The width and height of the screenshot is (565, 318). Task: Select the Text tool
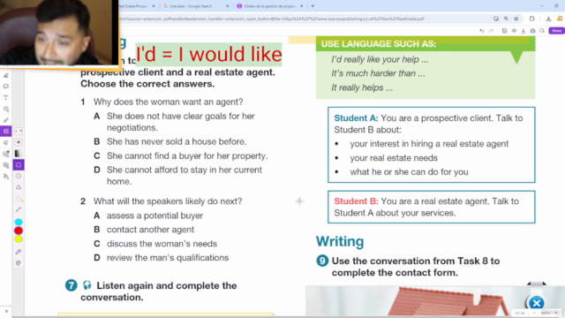pyautogui.click(x=6, y=98)
